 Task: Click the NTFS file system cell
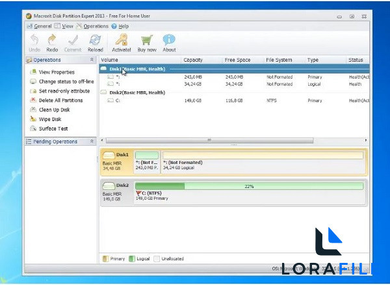(x=271, y=101)
